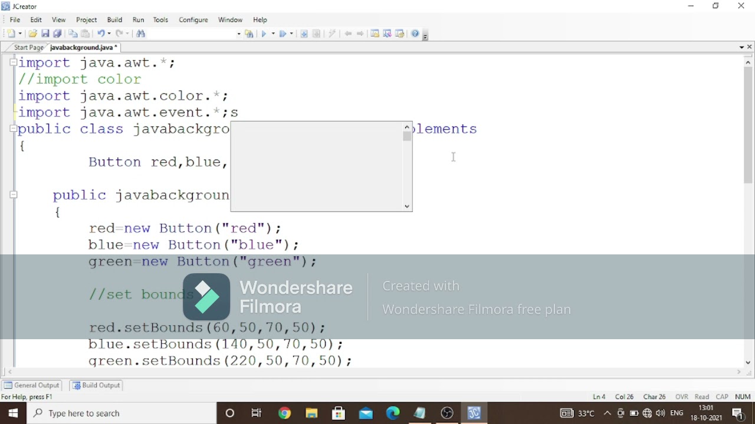Open the New file dropdown arrow
The width and height of the screenshot is (755, 424).
(21, 34)
